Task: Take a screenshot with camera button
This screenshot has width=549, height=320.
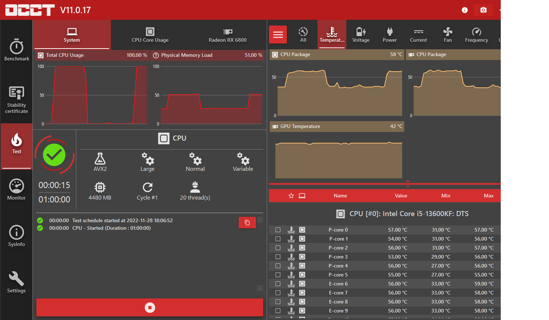Action: click(x=483, y=10)
